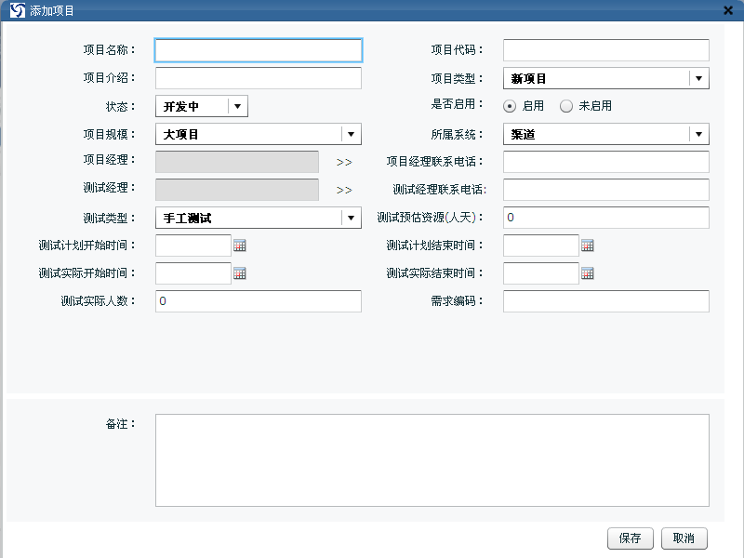This screenshot has width=744, height=558.
Task: Click the >> selector beside 项目经理
Action: 344,162
